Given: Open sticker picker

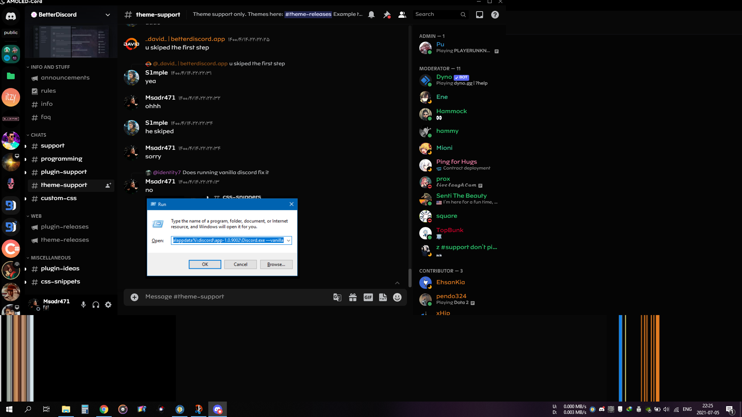Looking at the screenshot, I should click(x=383, y=297).
